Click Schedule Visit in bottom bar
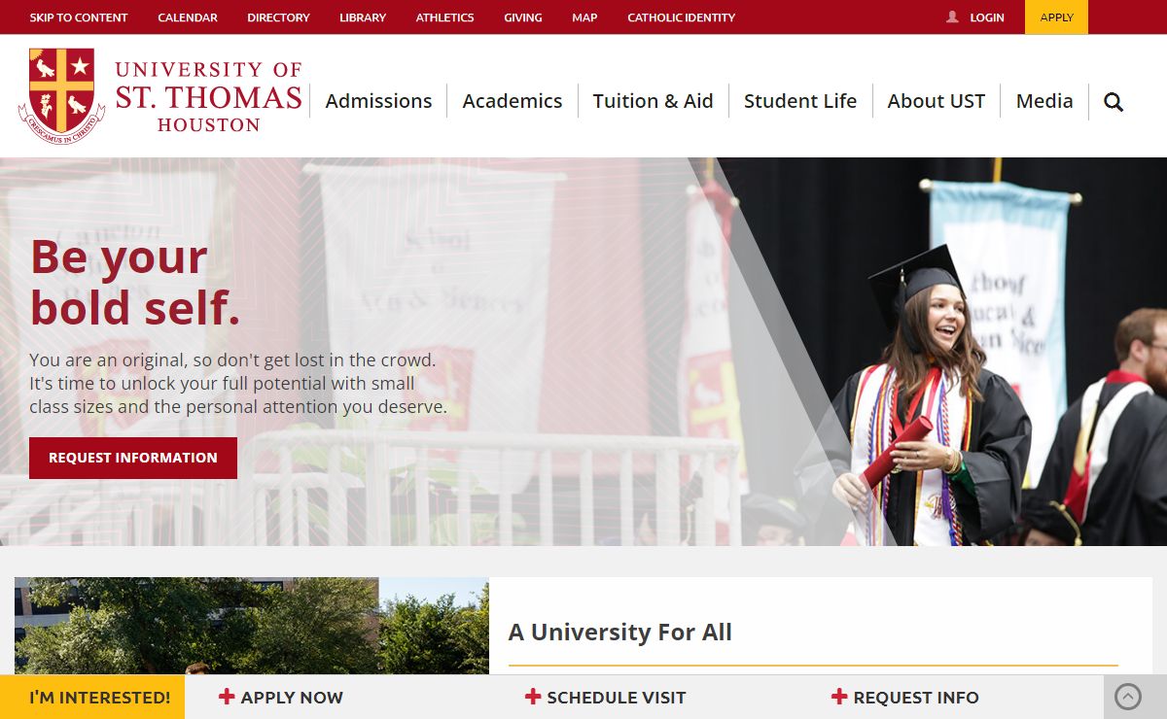 click(606, 697)
